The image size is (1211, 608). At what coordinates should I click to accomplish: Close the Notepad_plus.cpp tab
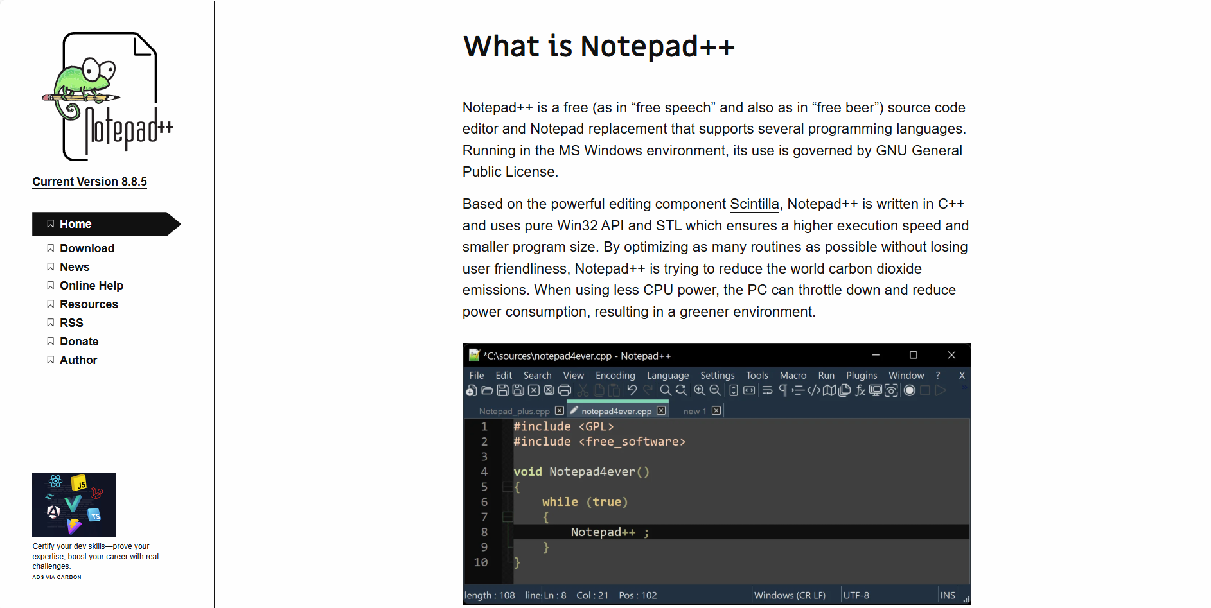click(x=560, y=411)
